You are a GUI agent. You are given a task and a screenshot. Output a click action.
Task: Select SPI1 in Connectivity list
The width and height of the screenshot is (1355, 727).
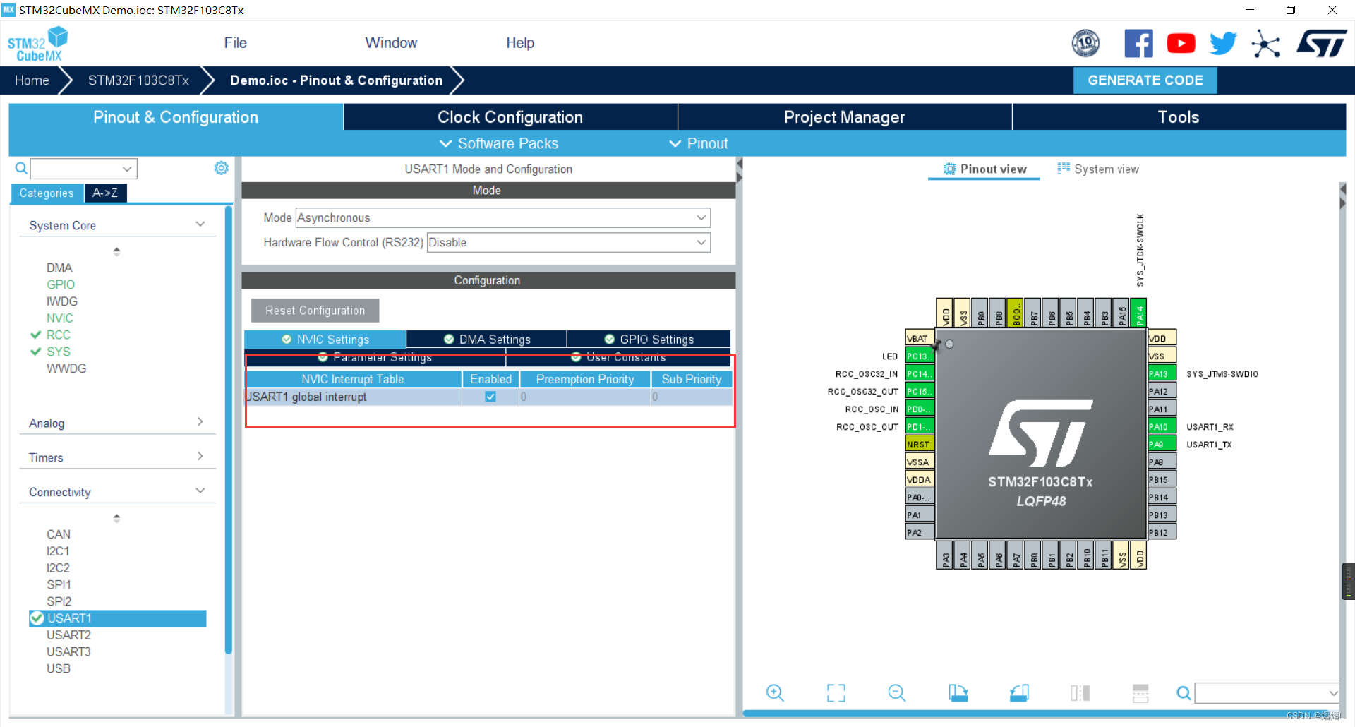pyautogui.click(x=59, y=584)
